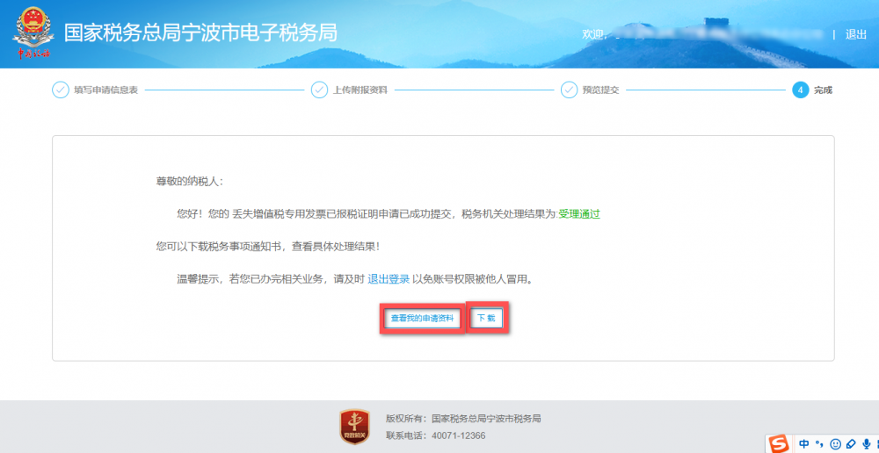
Task: Activate the Sogou microphone voice input
Action: click(866, 444)
